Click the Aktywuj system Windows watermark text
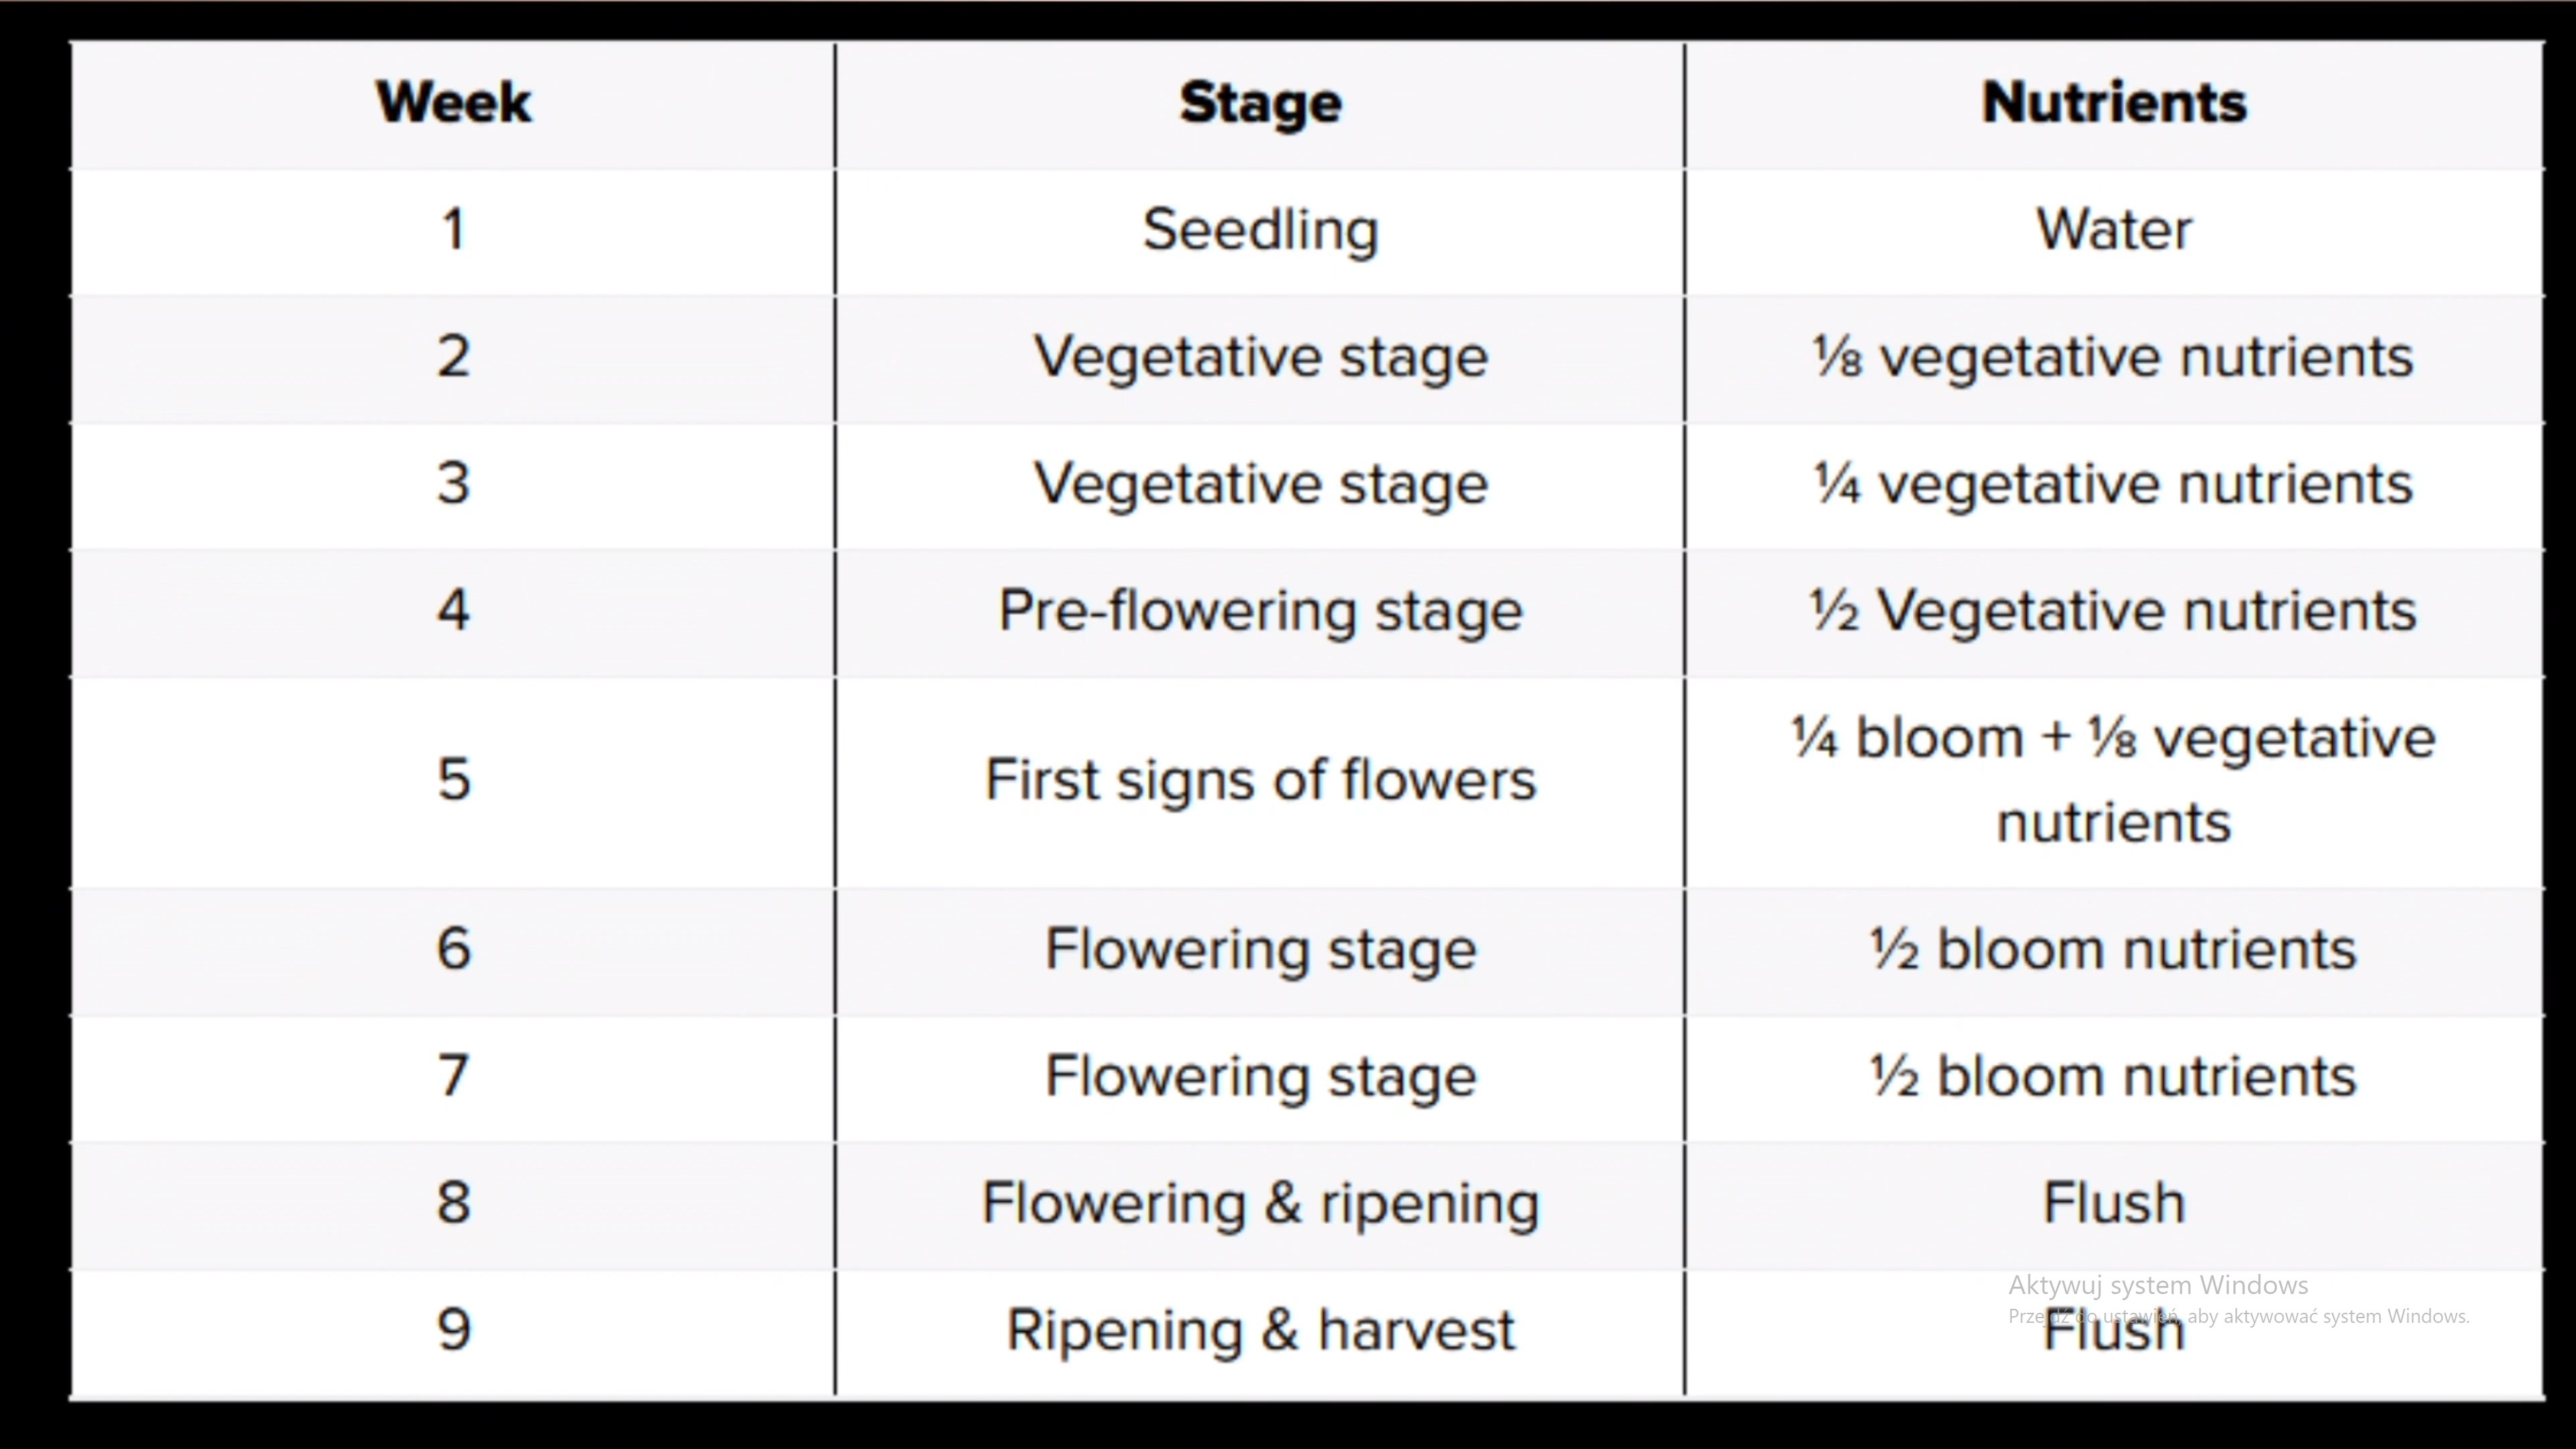 [x=2158, y=1285]
